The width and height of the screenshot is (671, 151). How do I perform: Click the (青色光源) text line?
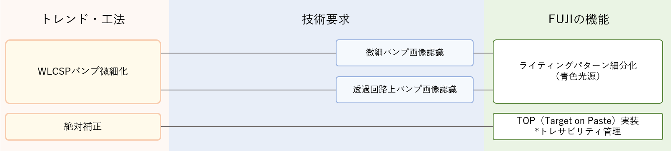(578, 76)
